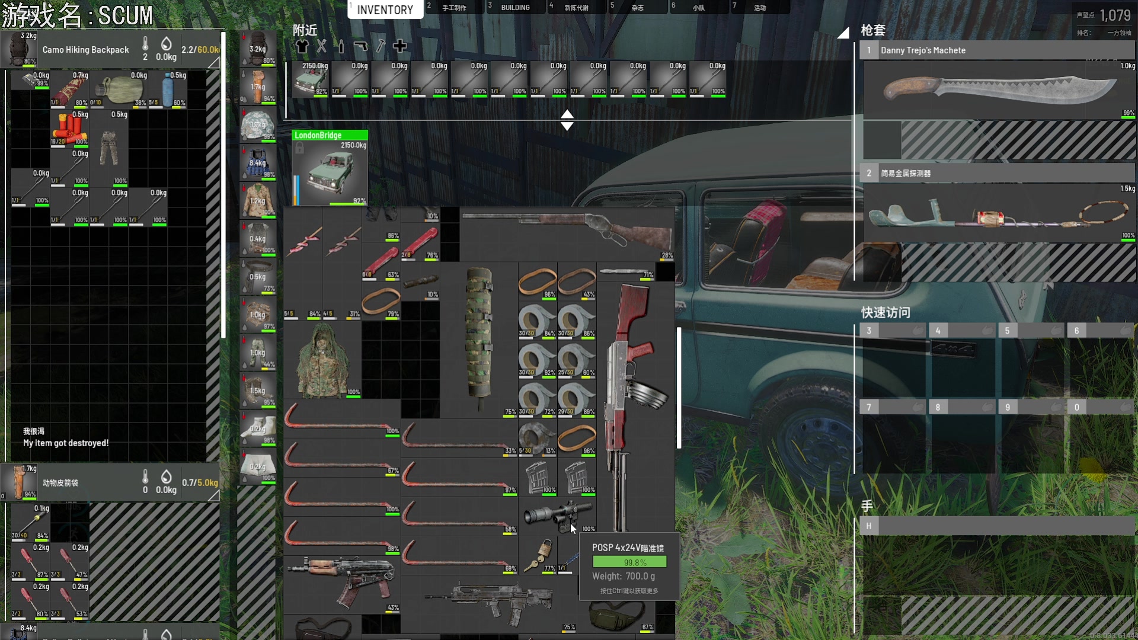Collapse the animal skin quiver container

coord(214,495)
